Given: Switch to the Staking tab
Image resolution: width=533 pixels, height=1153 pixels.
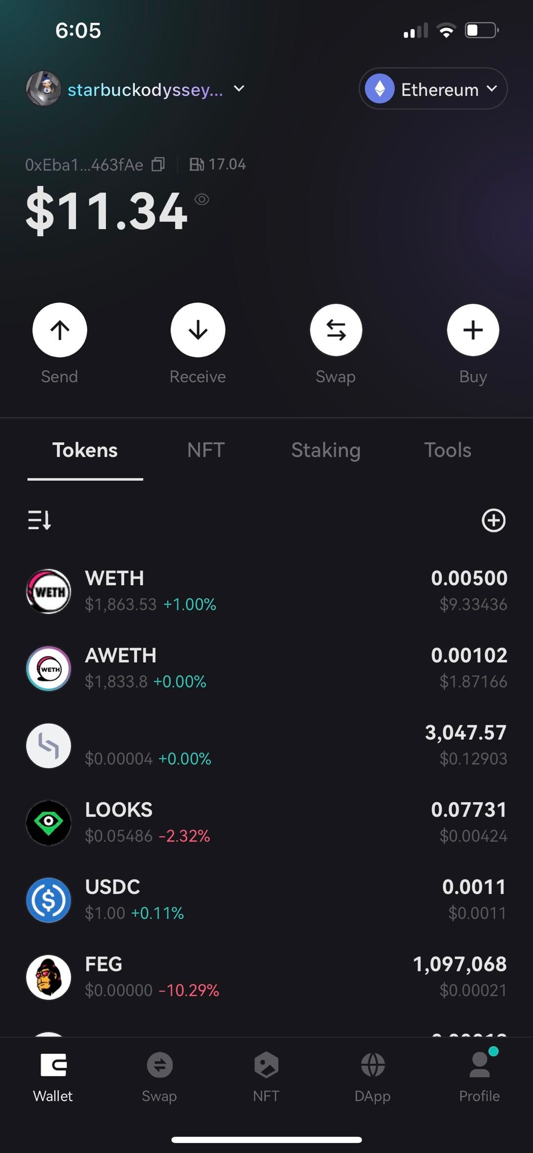Looking at the screenshot, I should 326,450.
